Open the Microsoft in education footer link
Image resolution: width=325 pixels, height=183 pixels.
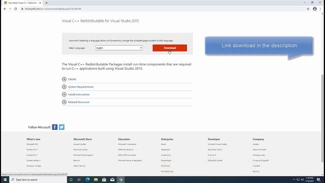tap(127, 144)
